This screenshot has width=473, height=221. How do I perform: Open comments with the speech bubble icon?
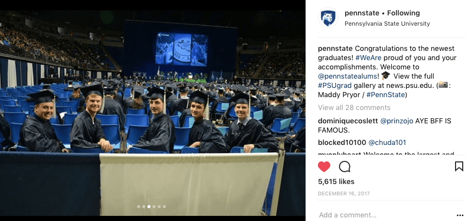tap(345, 167)
